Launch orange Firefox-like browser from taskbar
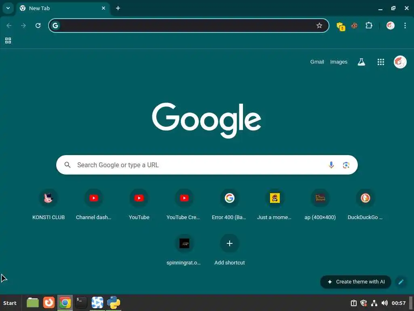 click(49, 302)
